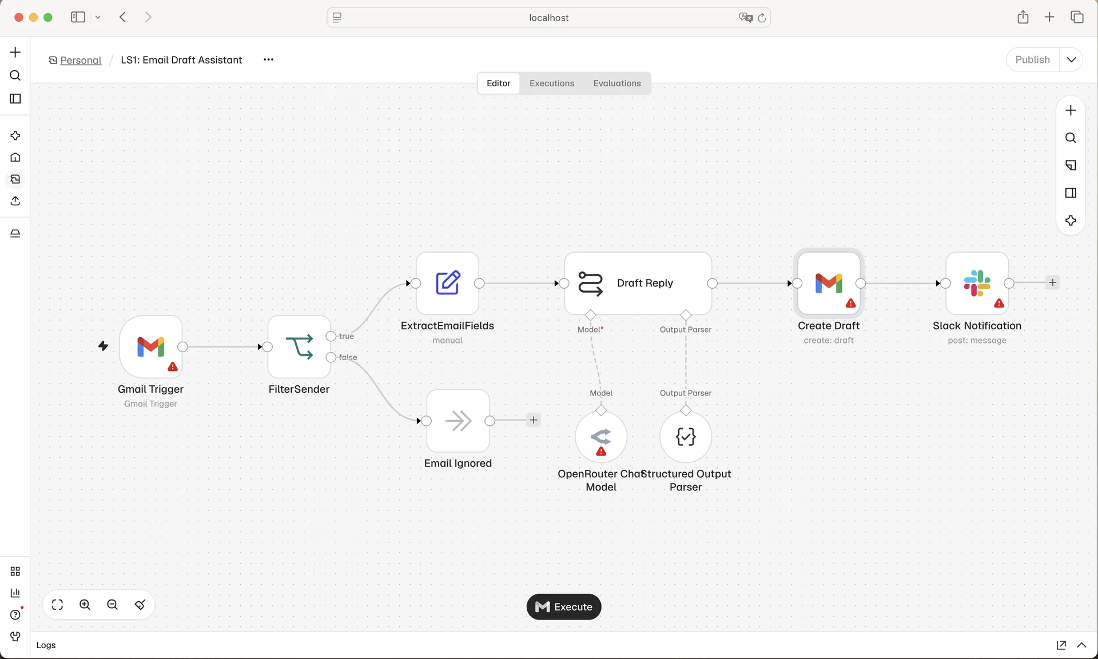Open help icon in left sidebar
The image size is (1098, 659).
coord(15,614)
